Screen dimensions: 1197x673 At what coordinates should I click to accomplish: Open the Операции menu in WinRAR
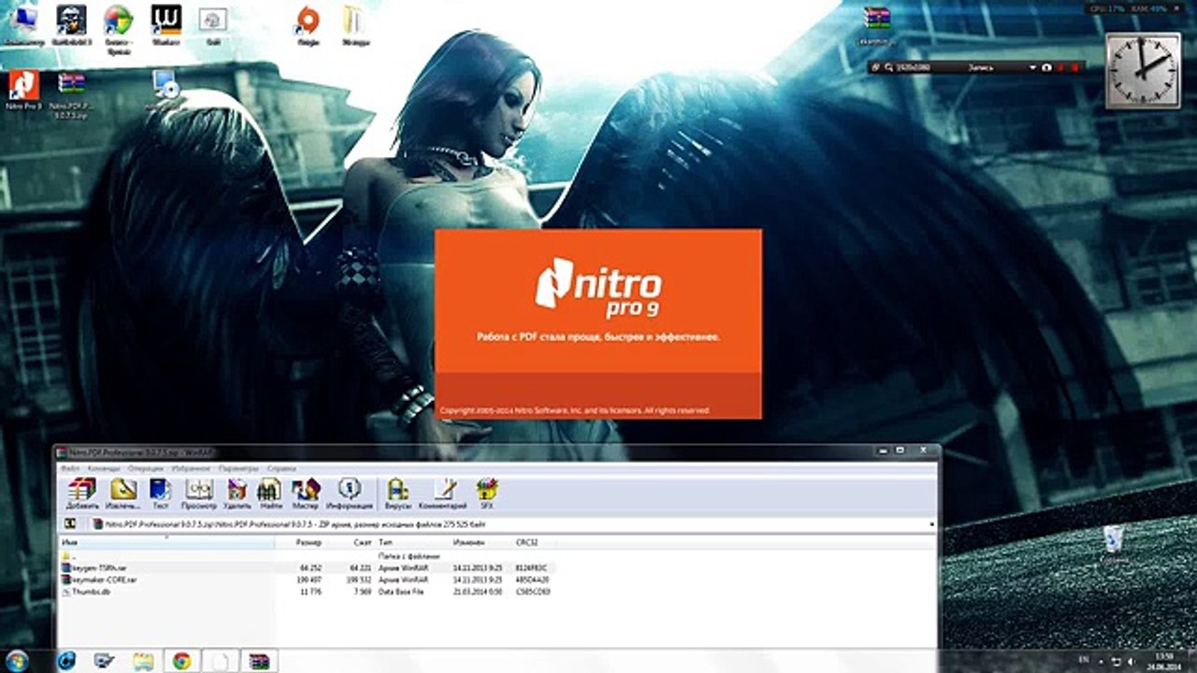coord(145,467)
